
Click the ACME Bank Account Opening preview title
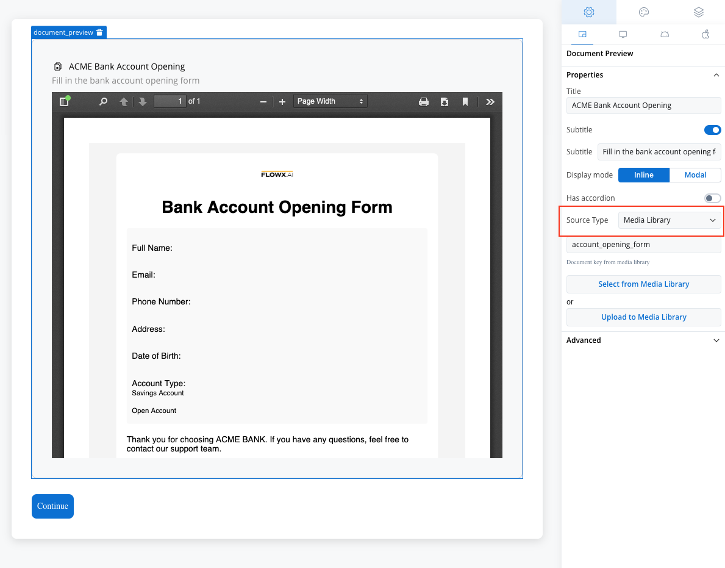point(127,67)
